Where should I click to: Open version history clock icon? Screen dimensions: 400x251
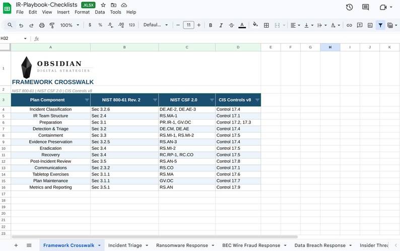(x=349, y=7)
